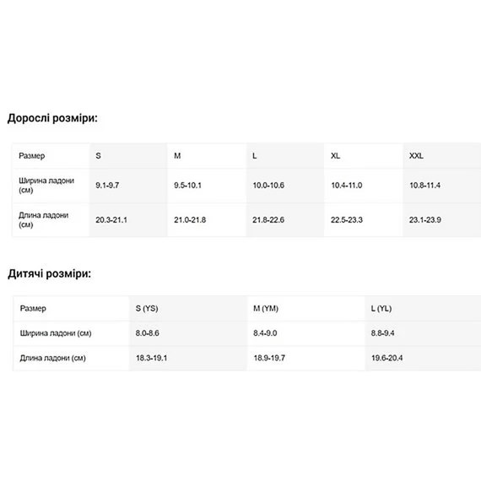481x481 pixels.
Task: Click kids palm length value 19.6-20.4
Action: [386, 358]
